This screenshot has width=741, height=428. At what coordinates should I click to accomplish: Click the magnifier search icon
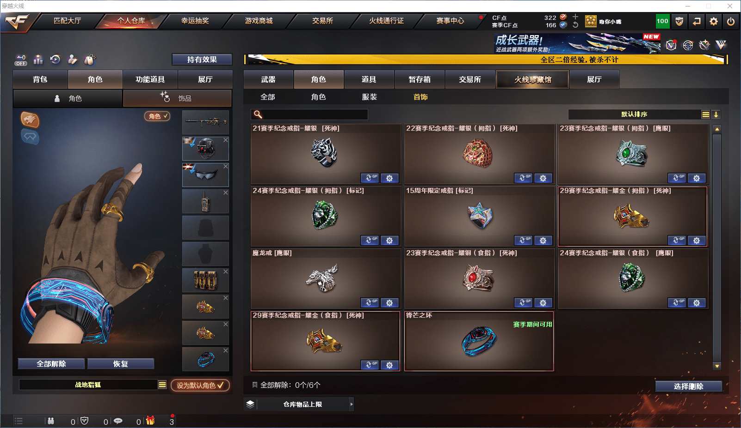click(x=258, y=115)
